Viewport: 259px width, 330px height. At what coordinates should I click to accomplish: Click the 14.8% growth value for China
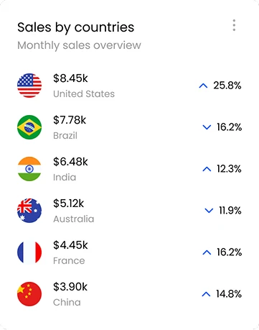click(x=229, y=294)
